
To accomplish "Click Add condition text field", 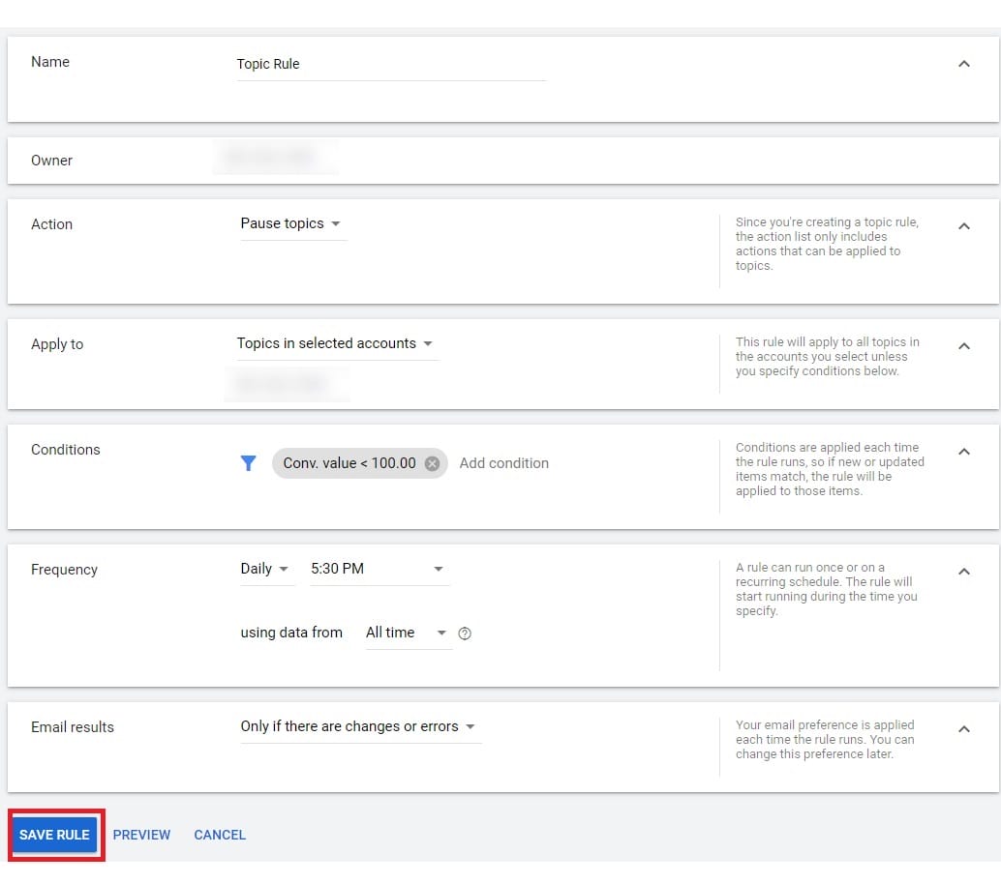I will point(503,463).
